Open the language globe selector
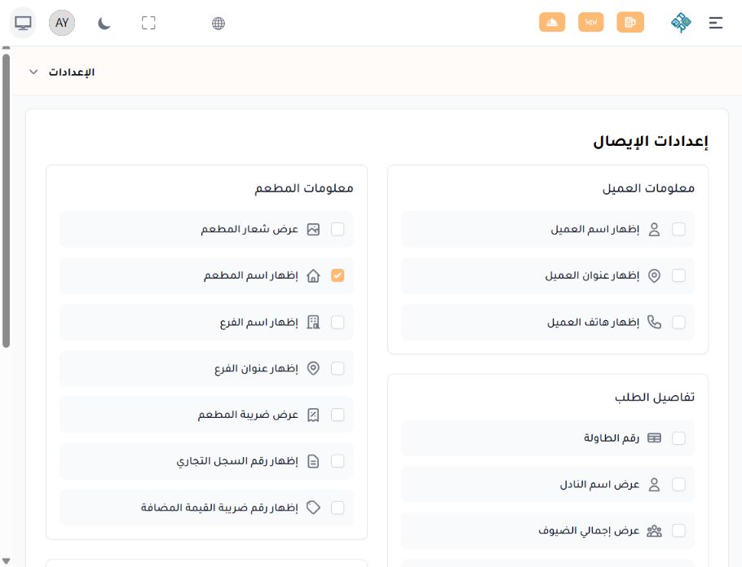Screen dimensions: 742x567 point(219,23)
